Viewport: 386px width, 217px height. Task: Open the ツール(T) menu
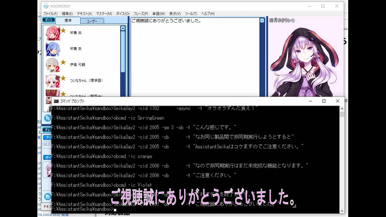click(191, 14)
